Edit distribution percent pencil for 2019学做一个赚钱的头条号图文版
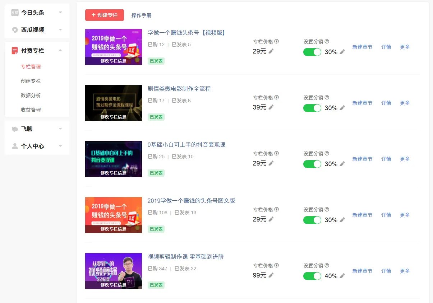Screen dimensions: 433x303 [x=342, y=220]
